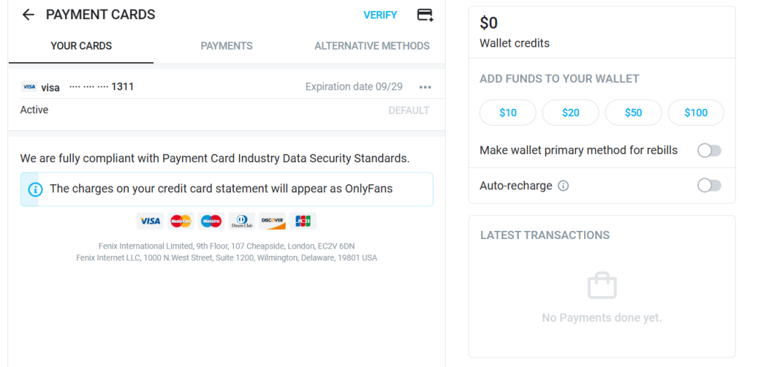The height and width of the screenshot is (367, 758).
Task: Click the JCB logo icon
Action: click(x=303, y=221)
